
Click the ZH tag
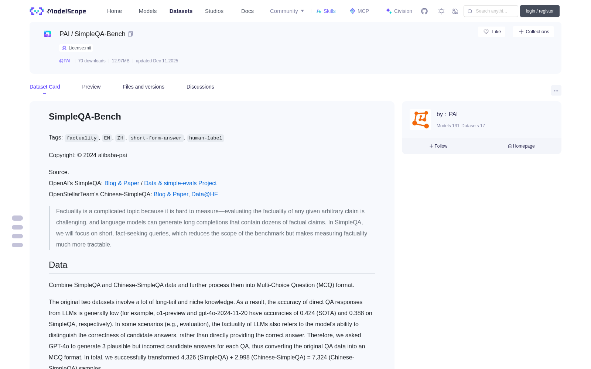click(x=120, y=138)
